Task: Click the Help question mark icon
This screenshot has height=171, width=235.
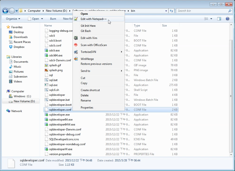Action: [x=227, y=19]
